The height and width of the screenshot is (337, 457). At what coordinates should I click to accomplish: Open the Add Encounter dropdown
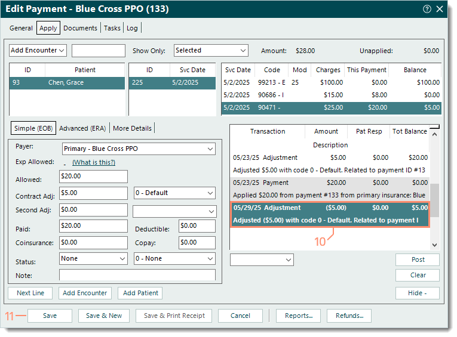click(x=38, y=50)
